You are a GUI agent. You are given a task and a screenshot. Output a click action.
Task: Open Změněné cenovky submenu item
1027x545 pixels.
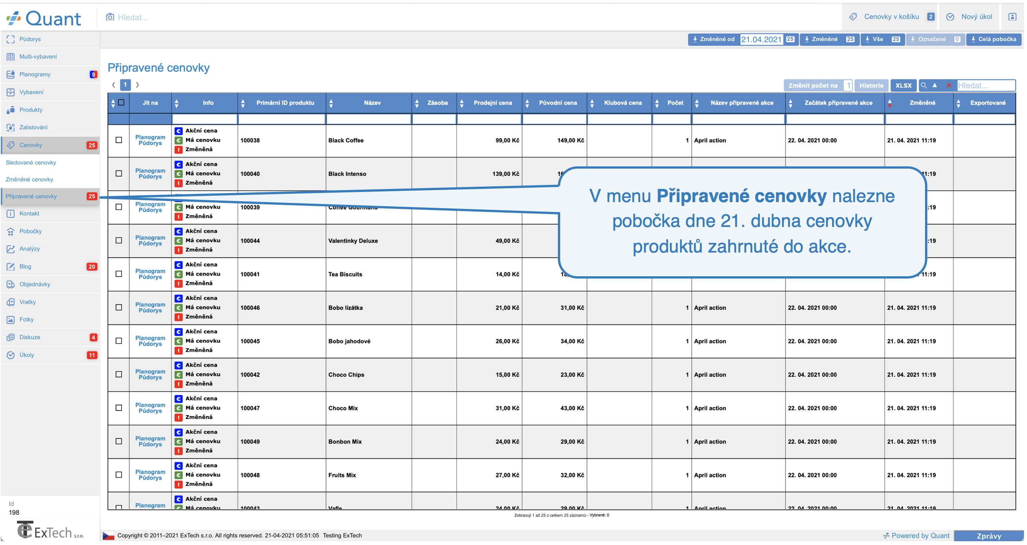29,180
